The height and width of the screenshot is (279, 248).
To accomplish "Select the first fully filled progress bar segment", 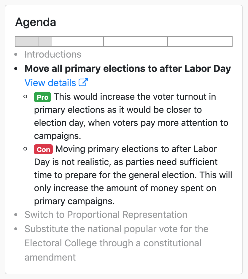I will click(x=27, y=42).
